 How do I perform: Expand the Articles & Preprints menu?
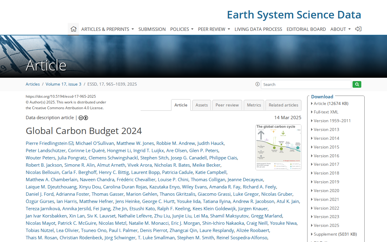coord(107,29)
